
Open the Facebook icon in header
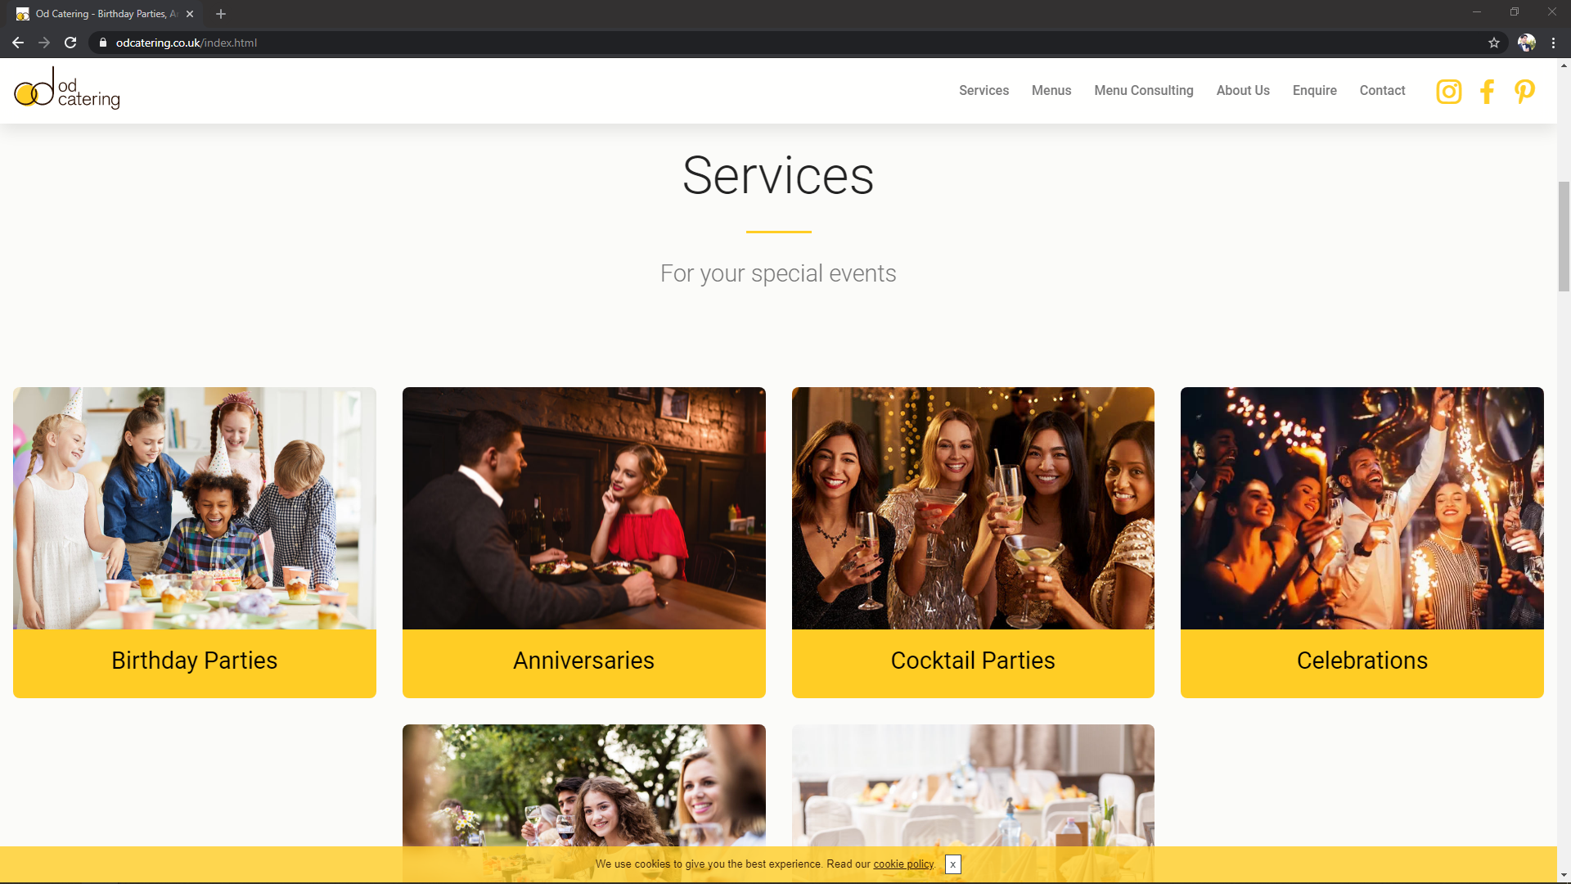click(x=1487, y=92)
